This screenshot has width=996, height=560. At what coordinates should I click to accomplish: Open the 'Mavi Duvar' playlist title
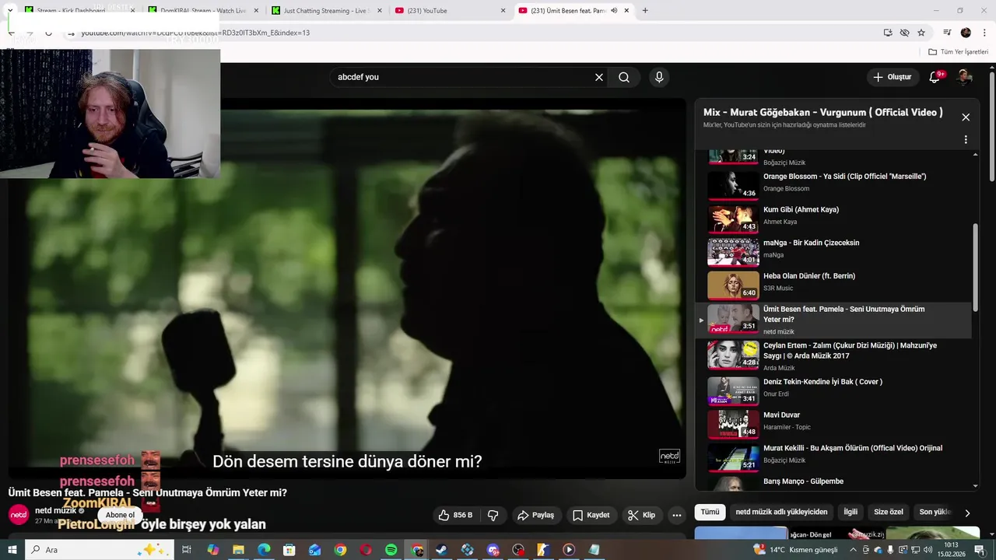pos(782,415)
